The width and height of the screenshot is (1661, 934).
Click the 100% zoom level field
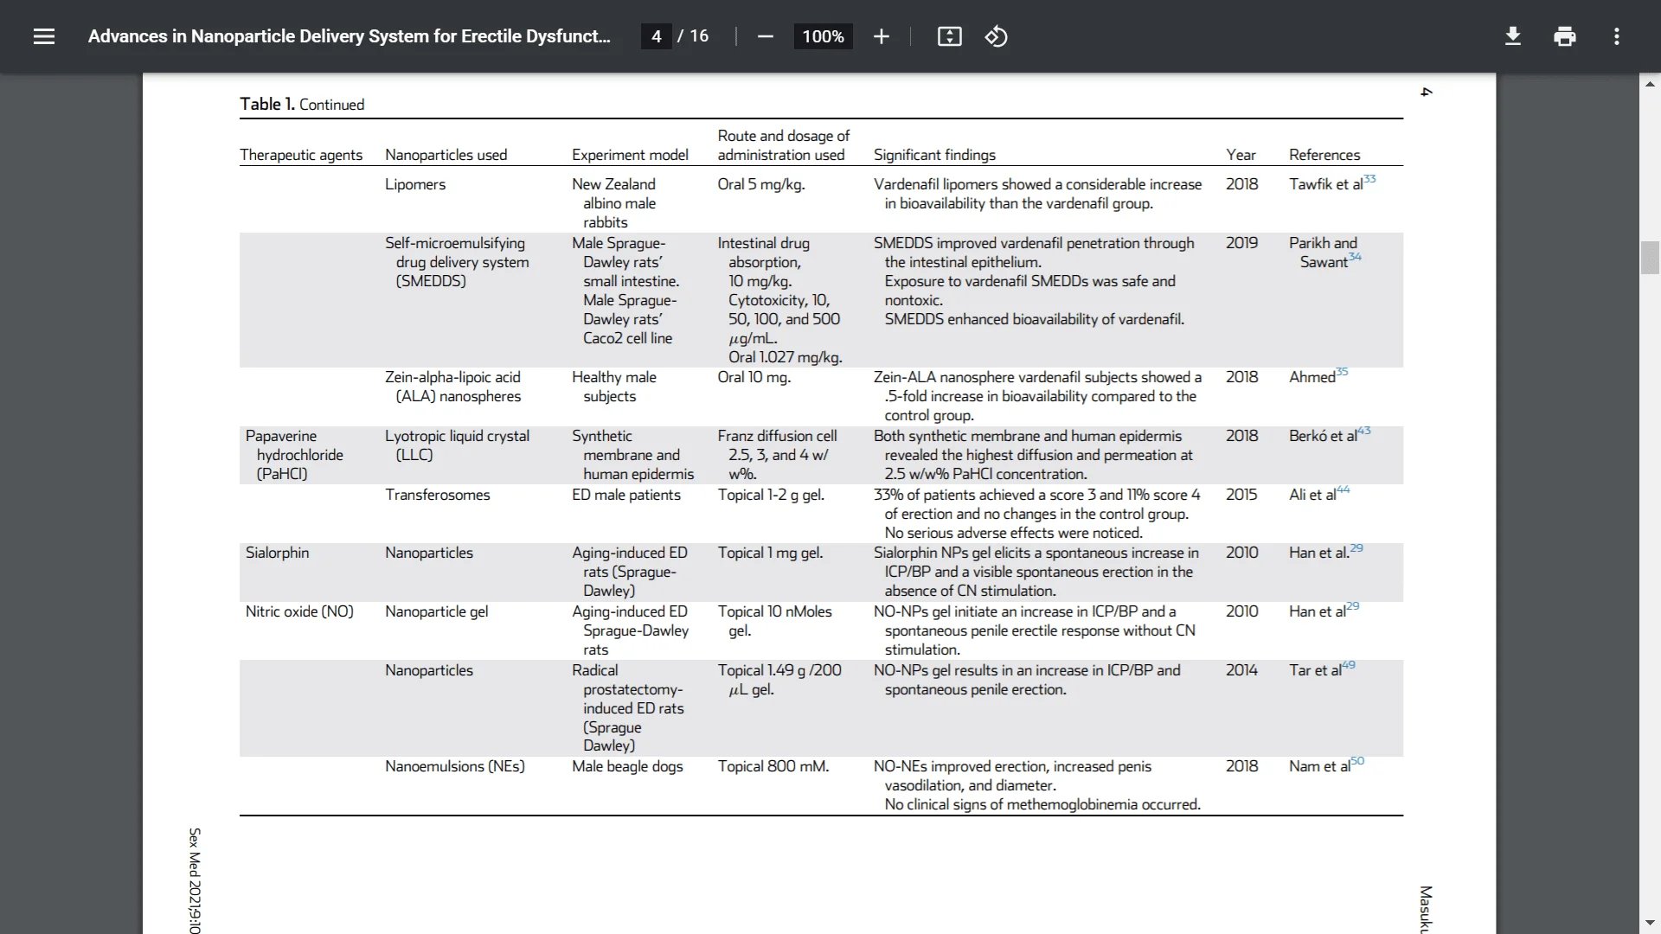point(823,36)
